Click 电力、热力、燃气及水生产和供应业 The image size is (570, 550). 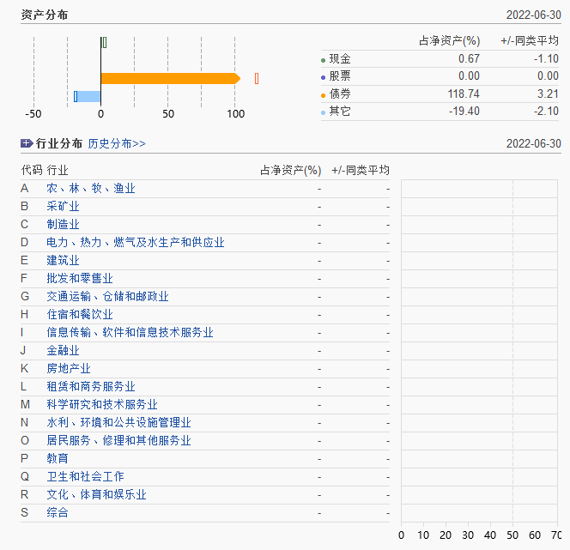click(136, 242)
